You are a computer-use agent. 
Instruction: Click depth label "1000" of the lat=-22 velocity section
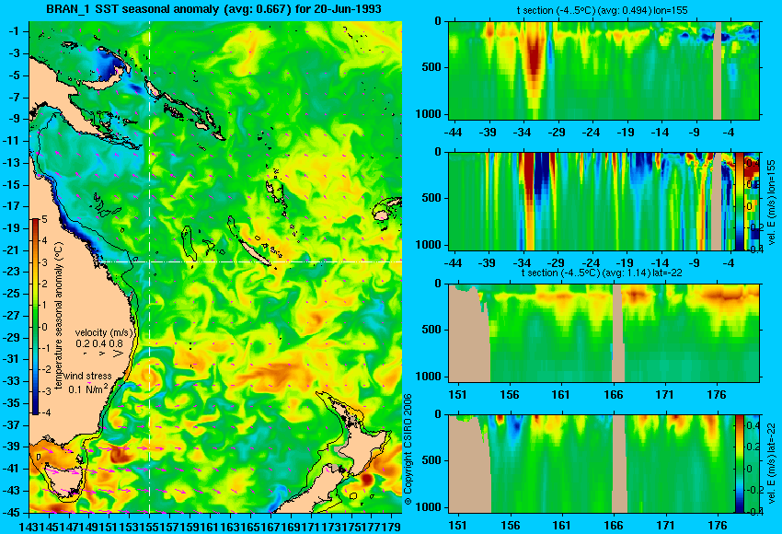(429, 507)
